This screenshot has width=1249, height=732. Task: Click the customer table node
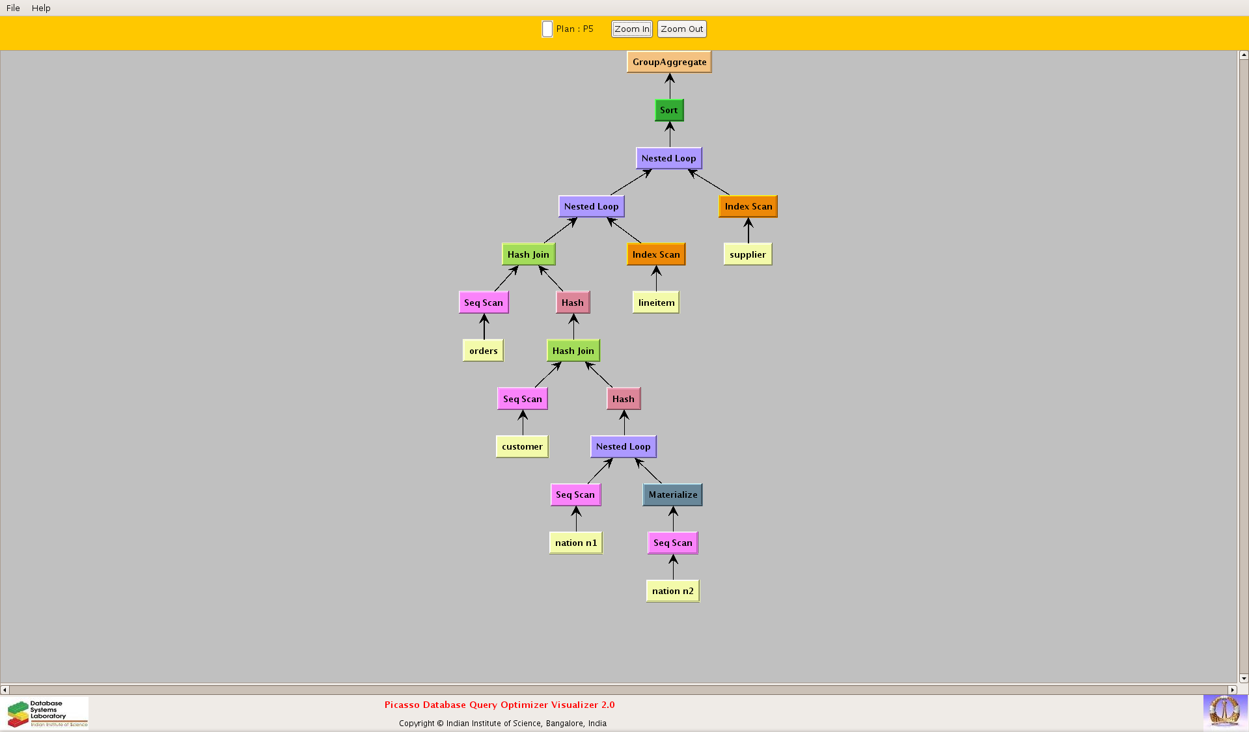522,447
